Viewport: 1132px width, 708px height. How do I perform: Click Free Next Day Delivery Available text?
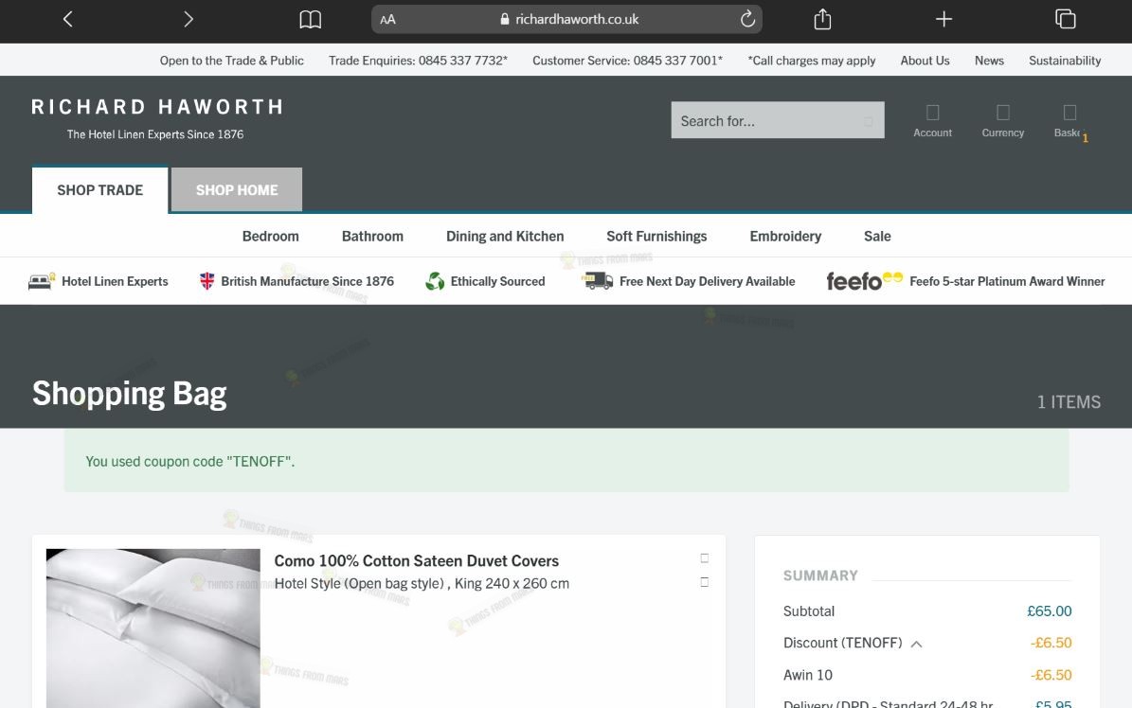tap(708, 281)
